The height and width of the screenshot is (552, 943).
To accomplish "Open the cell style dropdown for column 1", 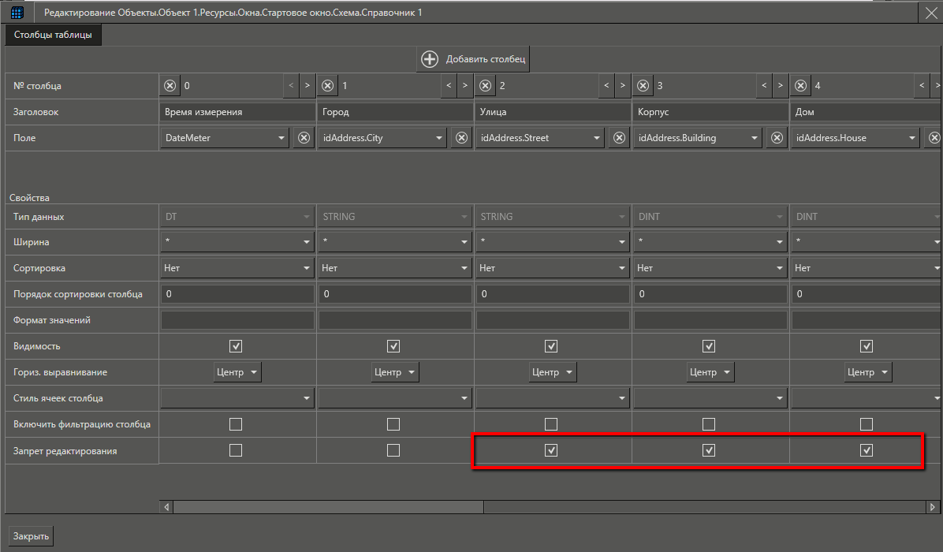I will pos(464,399).
